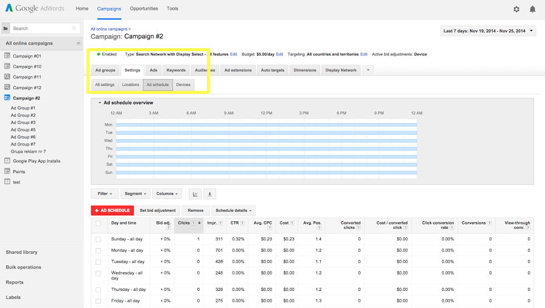The image size is (545, 308).
Task: Click the folder icon beside Search
Action: (5, 29)
